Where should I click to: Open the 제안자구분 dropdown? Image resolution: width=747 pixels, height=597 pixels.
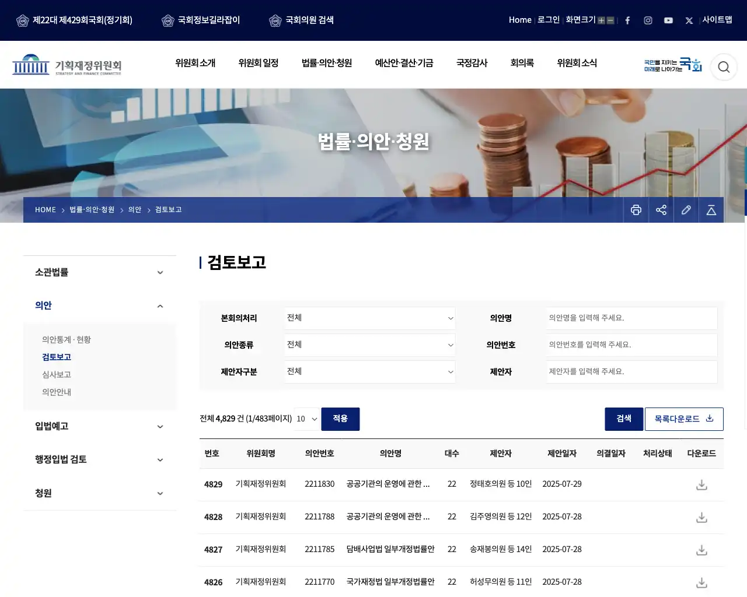tap(370, 372)
